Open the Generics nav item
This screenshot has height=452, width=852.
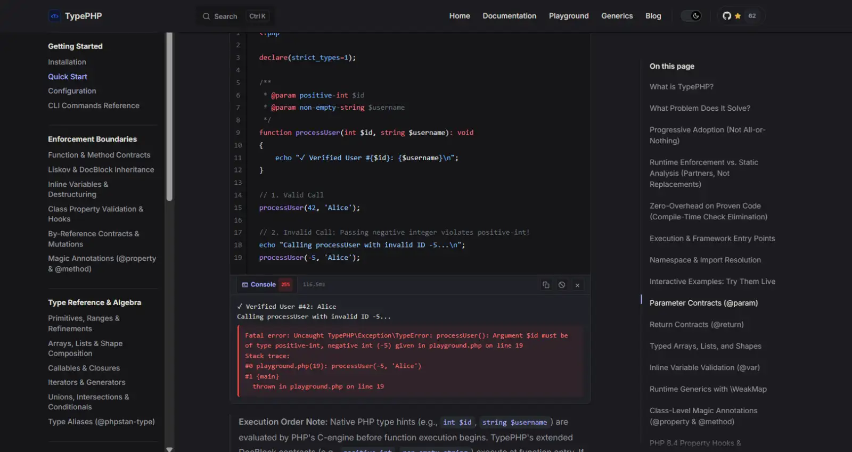[x=617, y=16]
